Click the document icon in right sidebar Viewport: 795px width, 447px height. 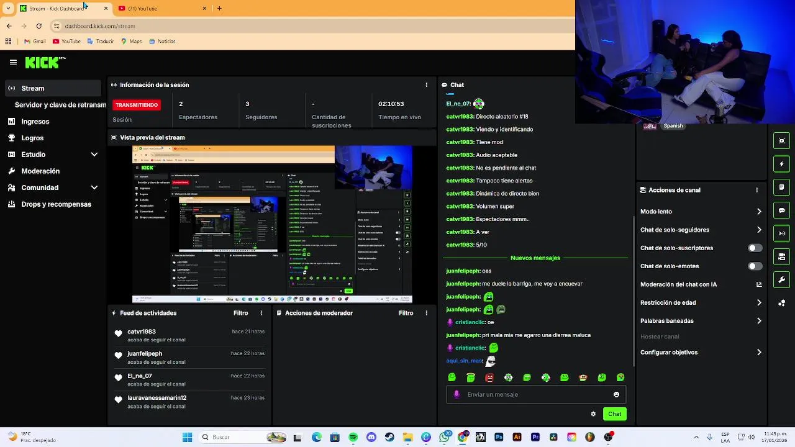click(x=782, y=187)
